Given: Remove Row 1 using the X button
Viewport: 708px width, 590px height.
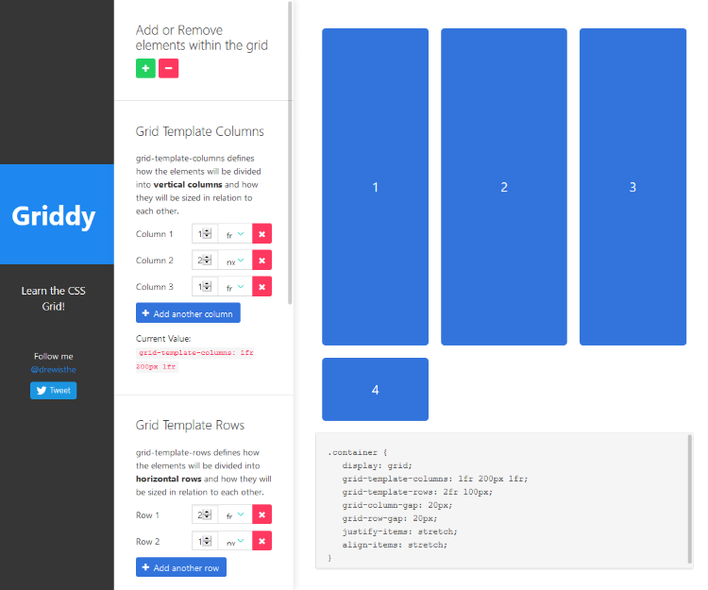Looking at the screenshot, I should point(262,514).
